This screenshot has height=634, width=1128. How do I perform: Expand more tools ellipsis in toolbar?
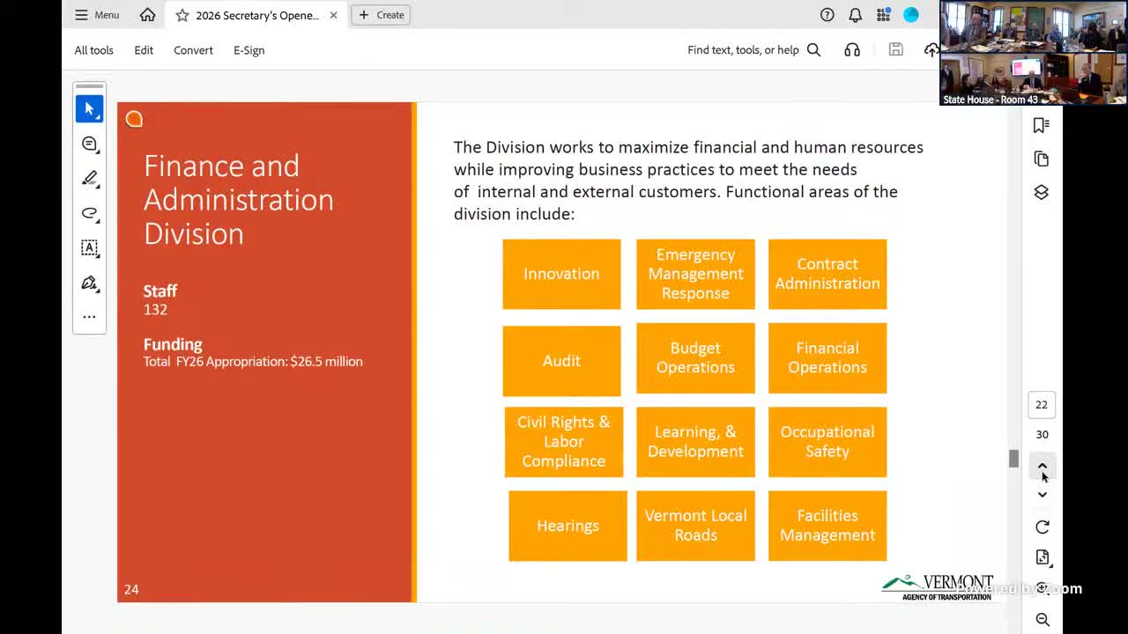pos(89,316)
